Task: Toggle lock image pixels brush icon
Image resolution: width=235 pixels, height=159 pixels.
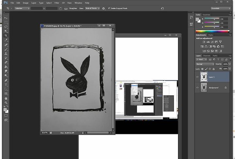Action: [206, 69]
